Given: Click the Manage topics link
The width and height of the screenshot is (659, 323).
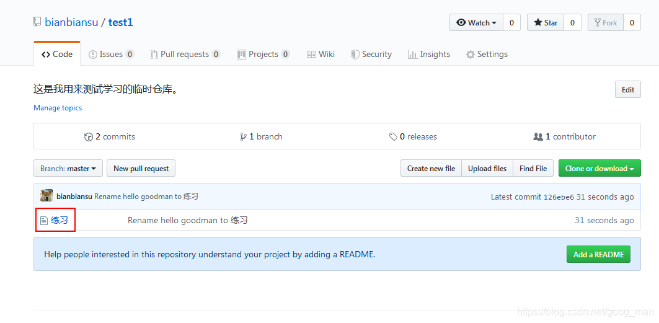Looking at the screenshot, I should coord(58,108).
